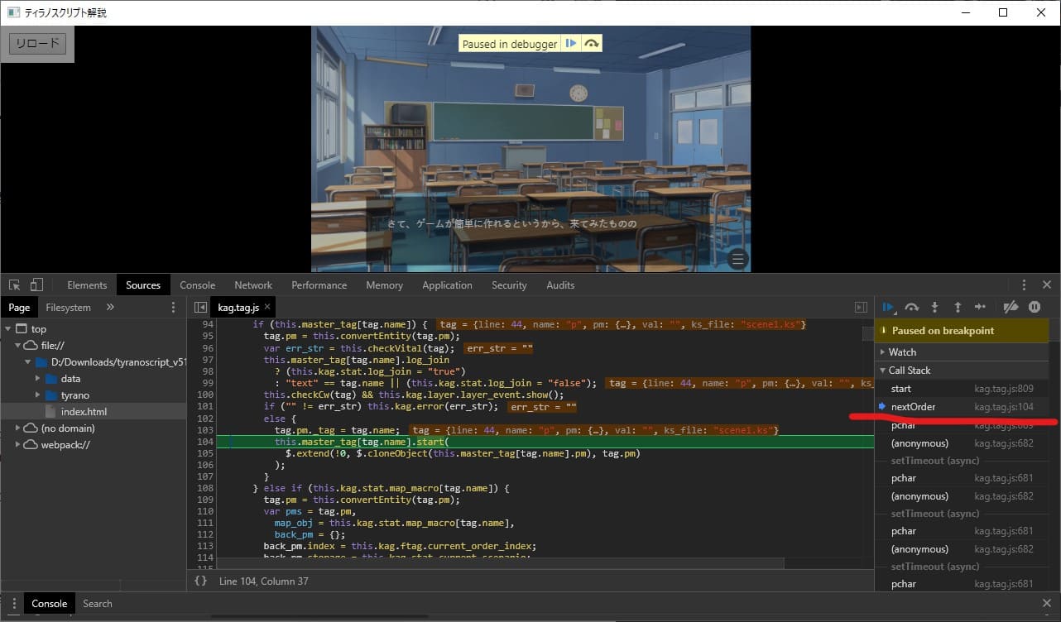Select index.html in the file tree
Screen dimensions: 1061x622
click(84, 412)
